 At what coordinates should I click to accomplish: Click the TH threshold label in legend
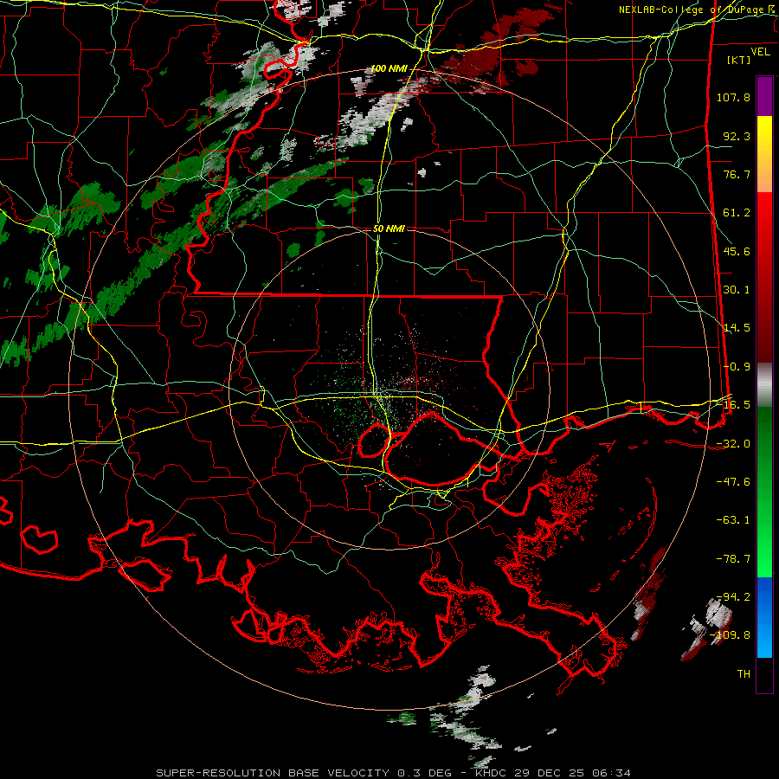tap(744, 674)
